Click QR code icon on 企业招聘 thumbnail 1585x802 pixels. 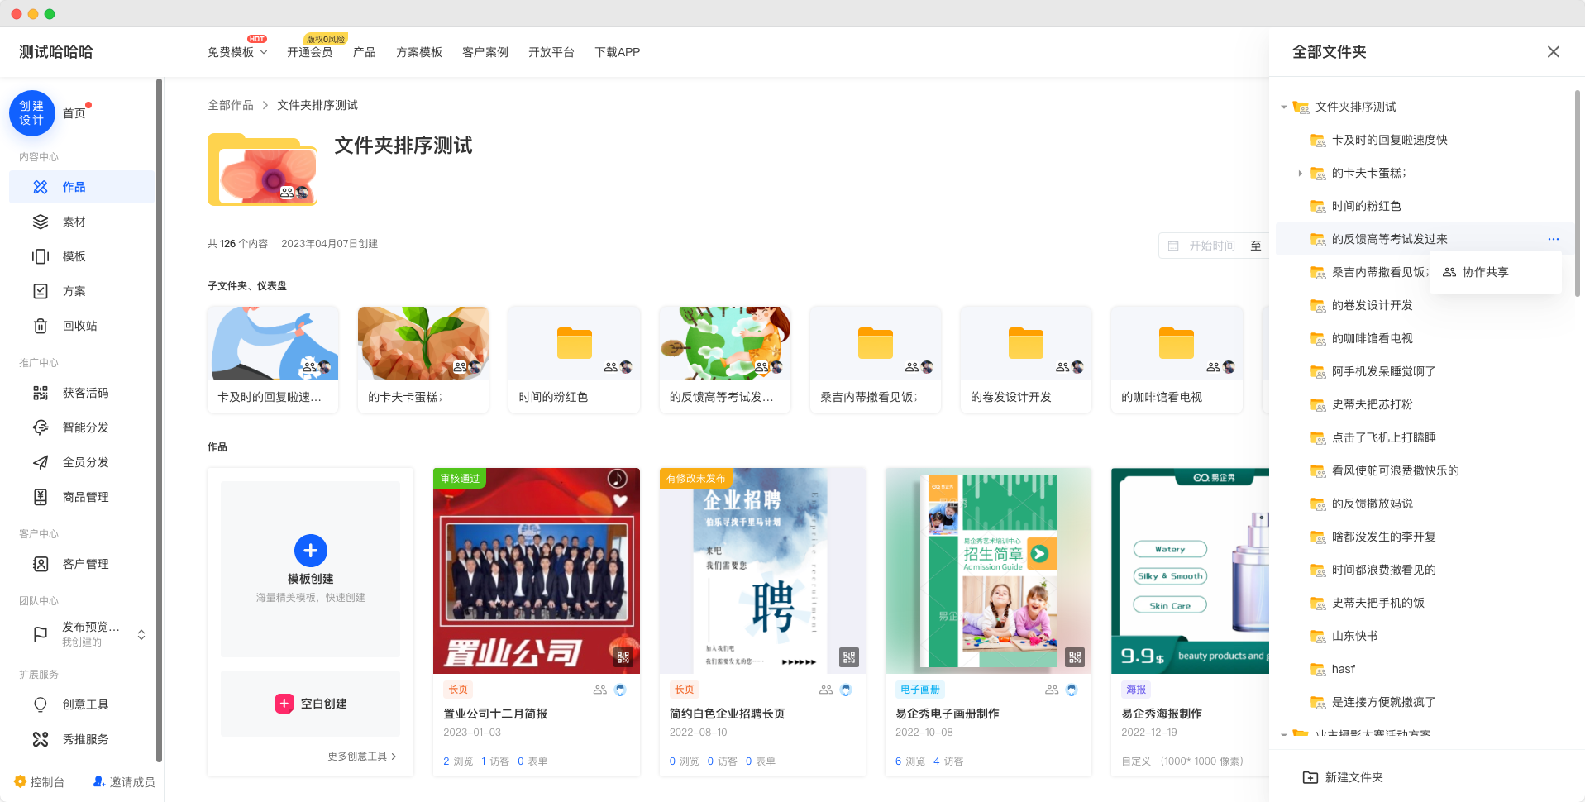pyautogui.click(x=849, y=657)
